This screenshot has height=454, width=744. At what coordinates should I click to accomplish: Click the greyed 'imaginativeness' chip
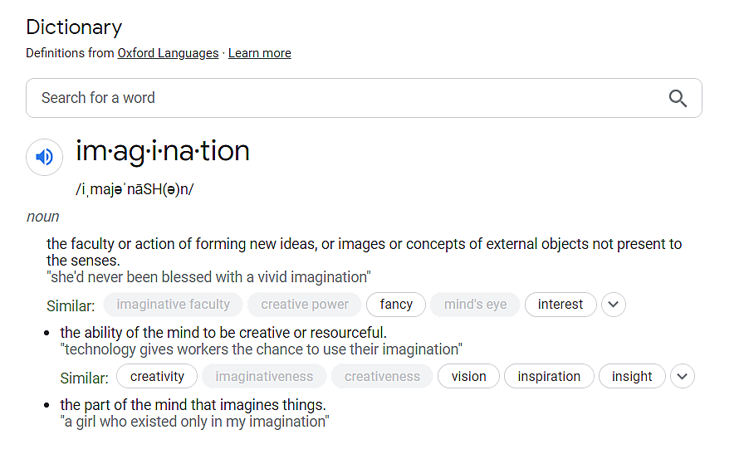coord(264,377)
